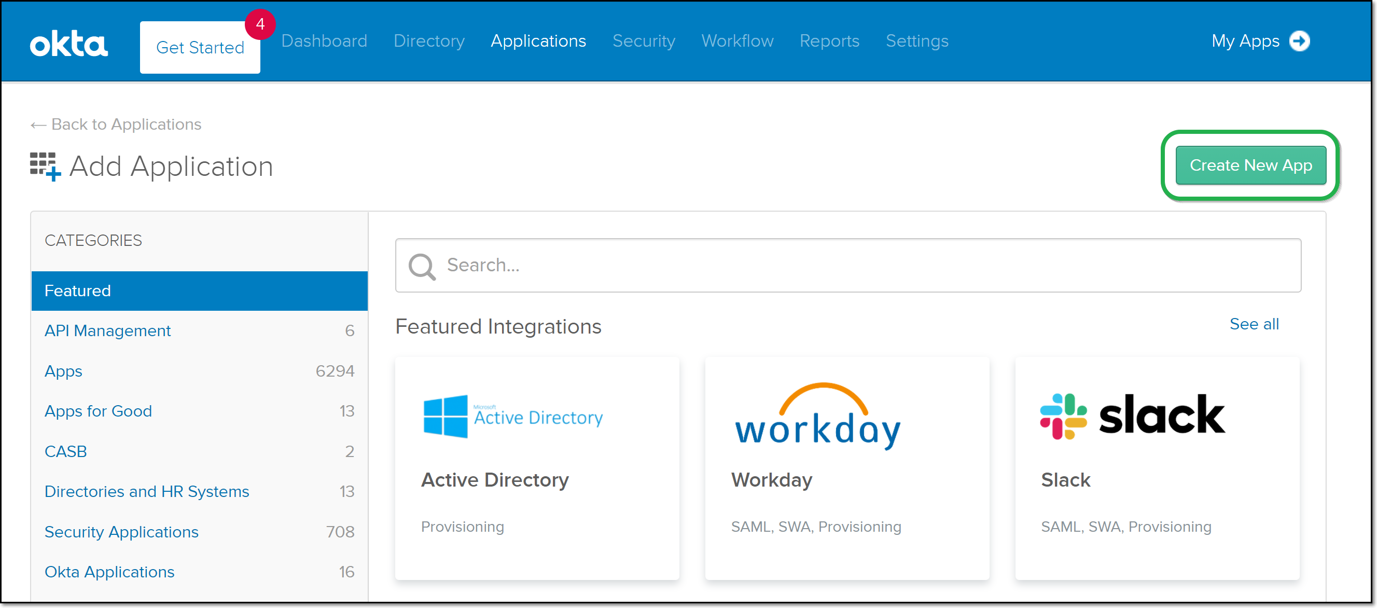This screenshot has width=1377, height=608.
Task: Select Directories and HR Systems category
Action: click(199, 491)
